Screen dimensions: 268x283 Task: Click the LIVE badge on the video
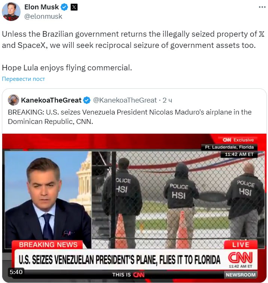click(241, 245)
